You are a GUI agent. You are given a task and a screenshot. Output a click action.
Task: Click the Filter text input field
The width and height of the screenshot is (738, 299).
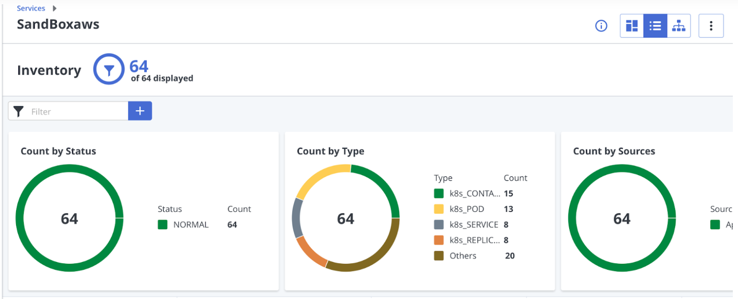(x=78, y=111)
